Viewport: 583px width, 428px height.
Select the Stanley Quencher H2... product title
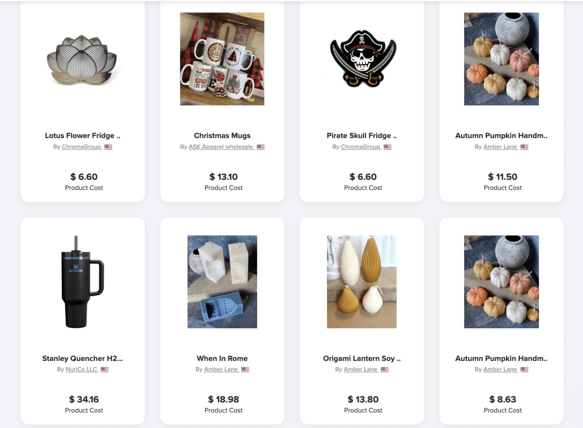coord(83,358)
